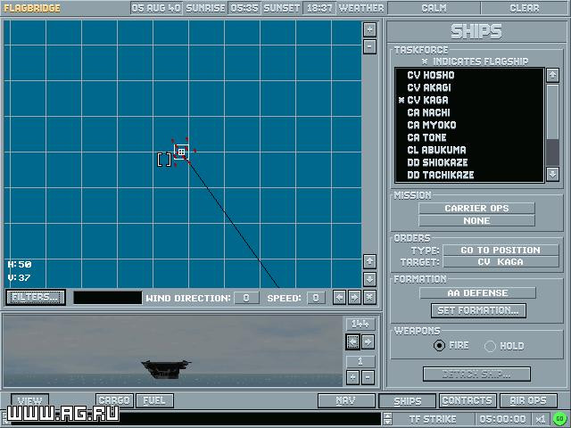
Task: Switch to the AIR OPS screen
Action: (528, 400)
